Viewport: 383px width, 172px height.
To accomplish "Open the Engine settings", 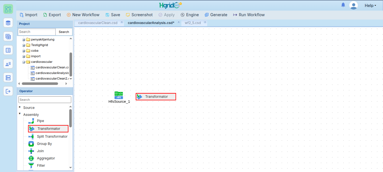I will [190, 15].
